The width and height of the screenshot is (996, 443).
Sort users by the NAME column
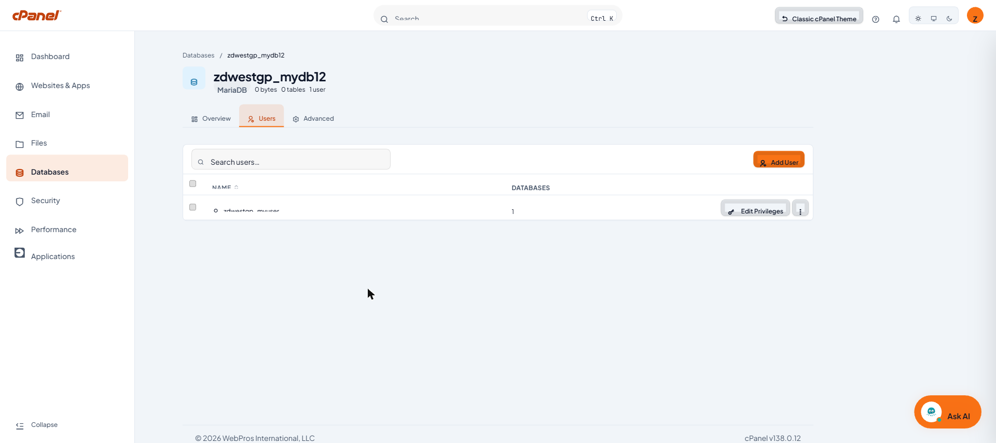[225, 188]
